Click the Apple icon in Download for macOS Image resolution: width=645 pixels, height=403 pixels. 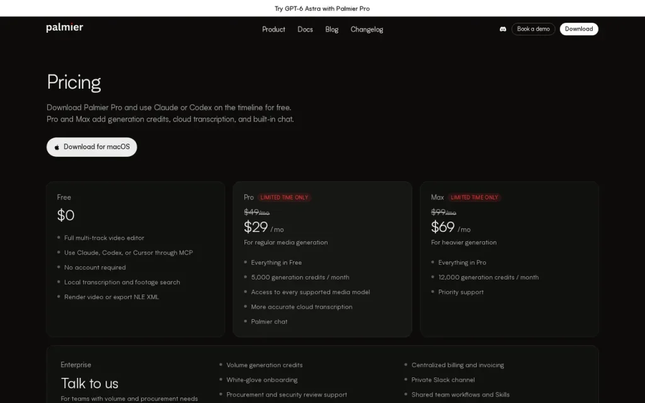tap(57, 147)
